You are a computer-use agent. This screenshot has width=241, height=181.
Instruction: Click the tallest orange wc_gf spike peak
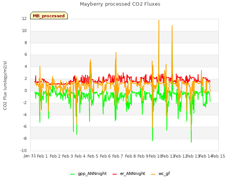pos(159,20)
